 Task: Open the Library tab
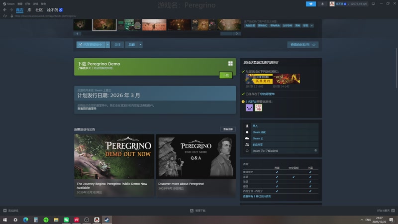[29, 10]
